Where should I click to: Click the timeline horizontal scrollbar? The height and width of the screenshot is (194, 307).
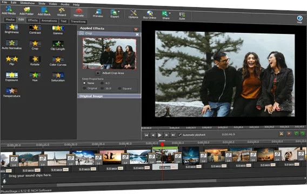click(x=136, y=183)
